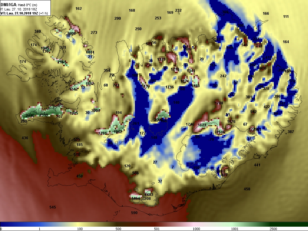Image resolution: width=308 pixels, height=231 pixels.
Task: Select the value 1746
Action: click(x=190, y=124)
